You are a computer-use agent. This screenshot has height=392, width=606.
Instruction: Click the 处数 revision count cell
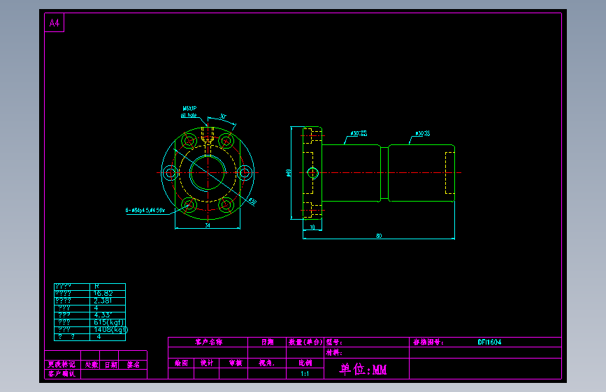[91, 364]
